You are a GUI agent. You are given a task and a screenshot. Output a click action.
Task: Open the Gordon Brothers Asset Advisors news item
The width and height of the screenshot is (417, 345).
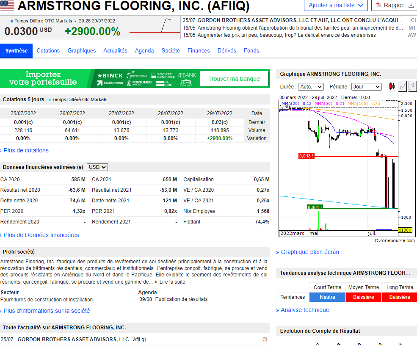point(83,339)
